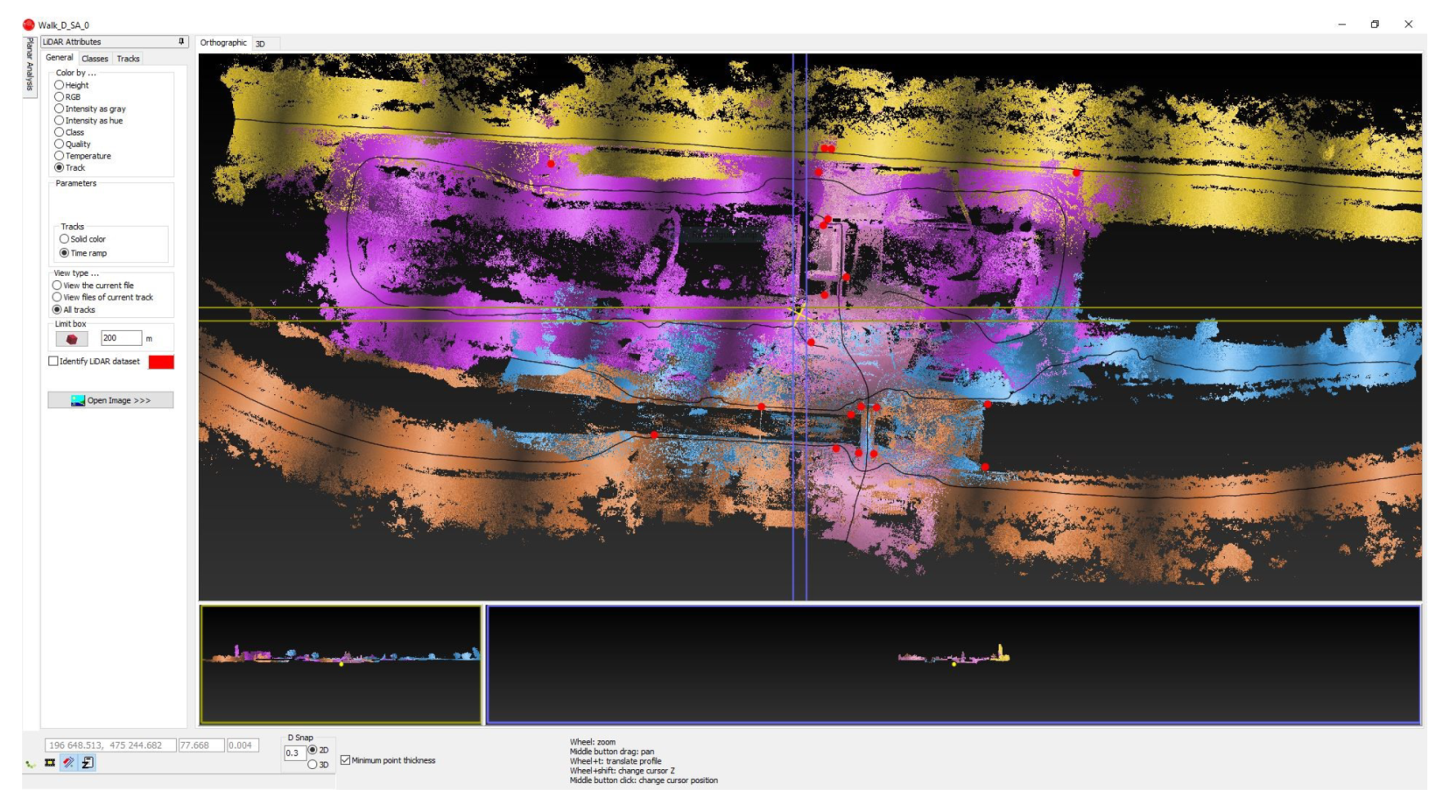Open the 3D view tab

[x=261, y=44]
